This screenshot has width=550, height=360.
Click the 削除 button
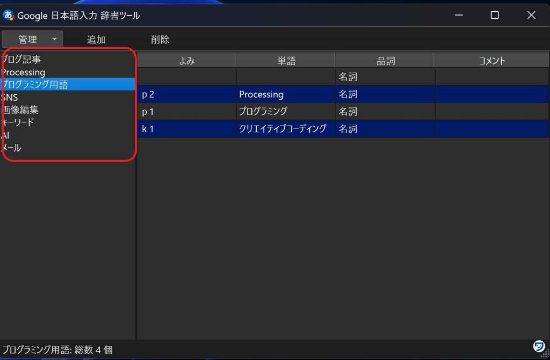point(160,39)
